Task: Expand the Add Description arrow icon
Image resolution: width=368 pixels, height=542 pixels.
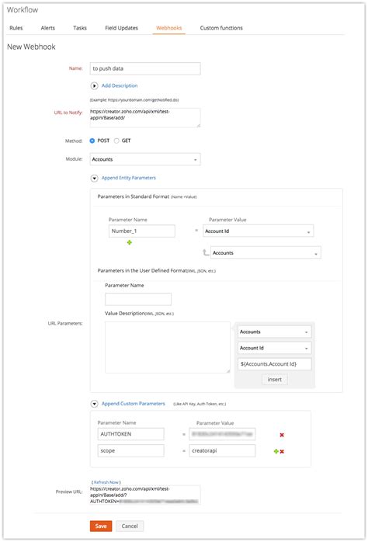Action: coord(94,85)
